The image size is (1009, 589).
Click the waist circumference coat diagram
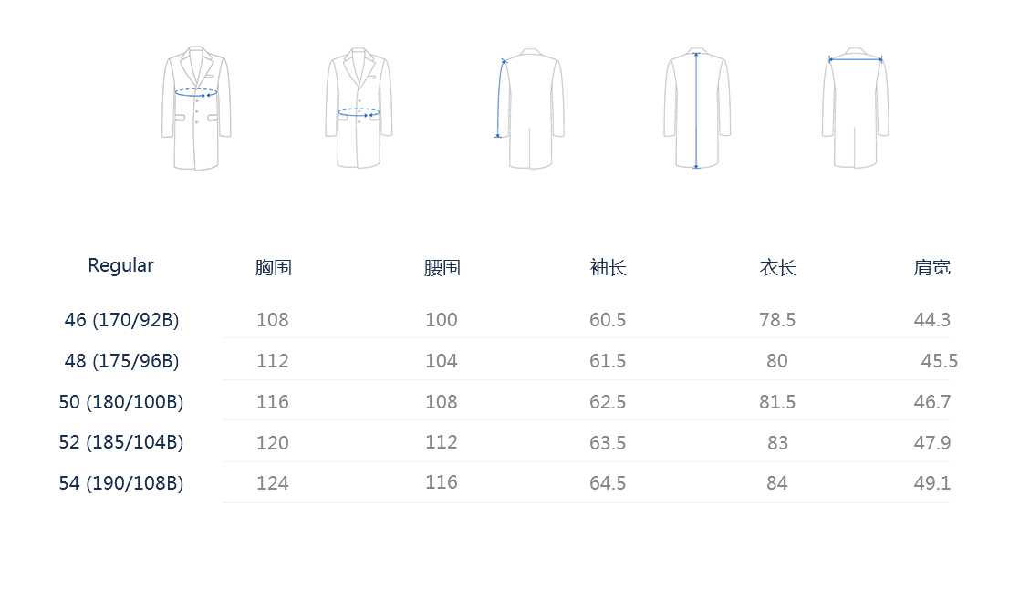tap(359, 108)
